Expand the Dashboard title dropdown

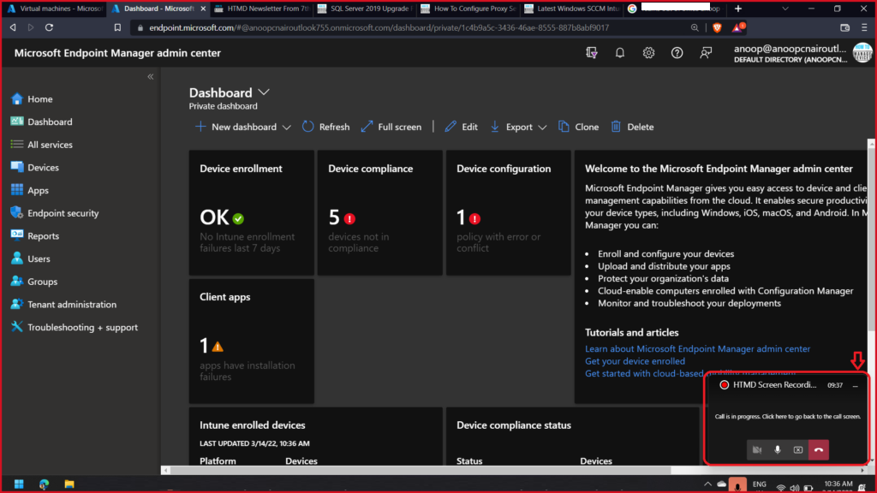tap(264, 92)
